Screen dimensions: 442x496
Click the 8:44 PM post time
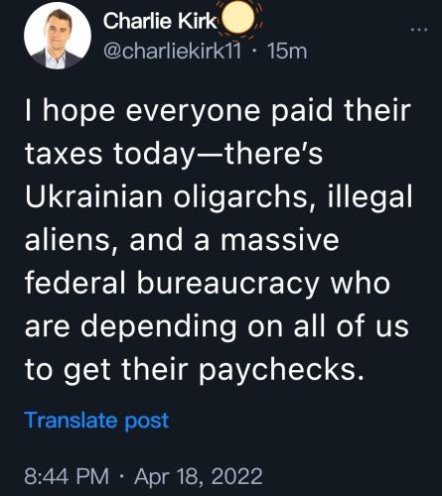(x=67, y=476)
